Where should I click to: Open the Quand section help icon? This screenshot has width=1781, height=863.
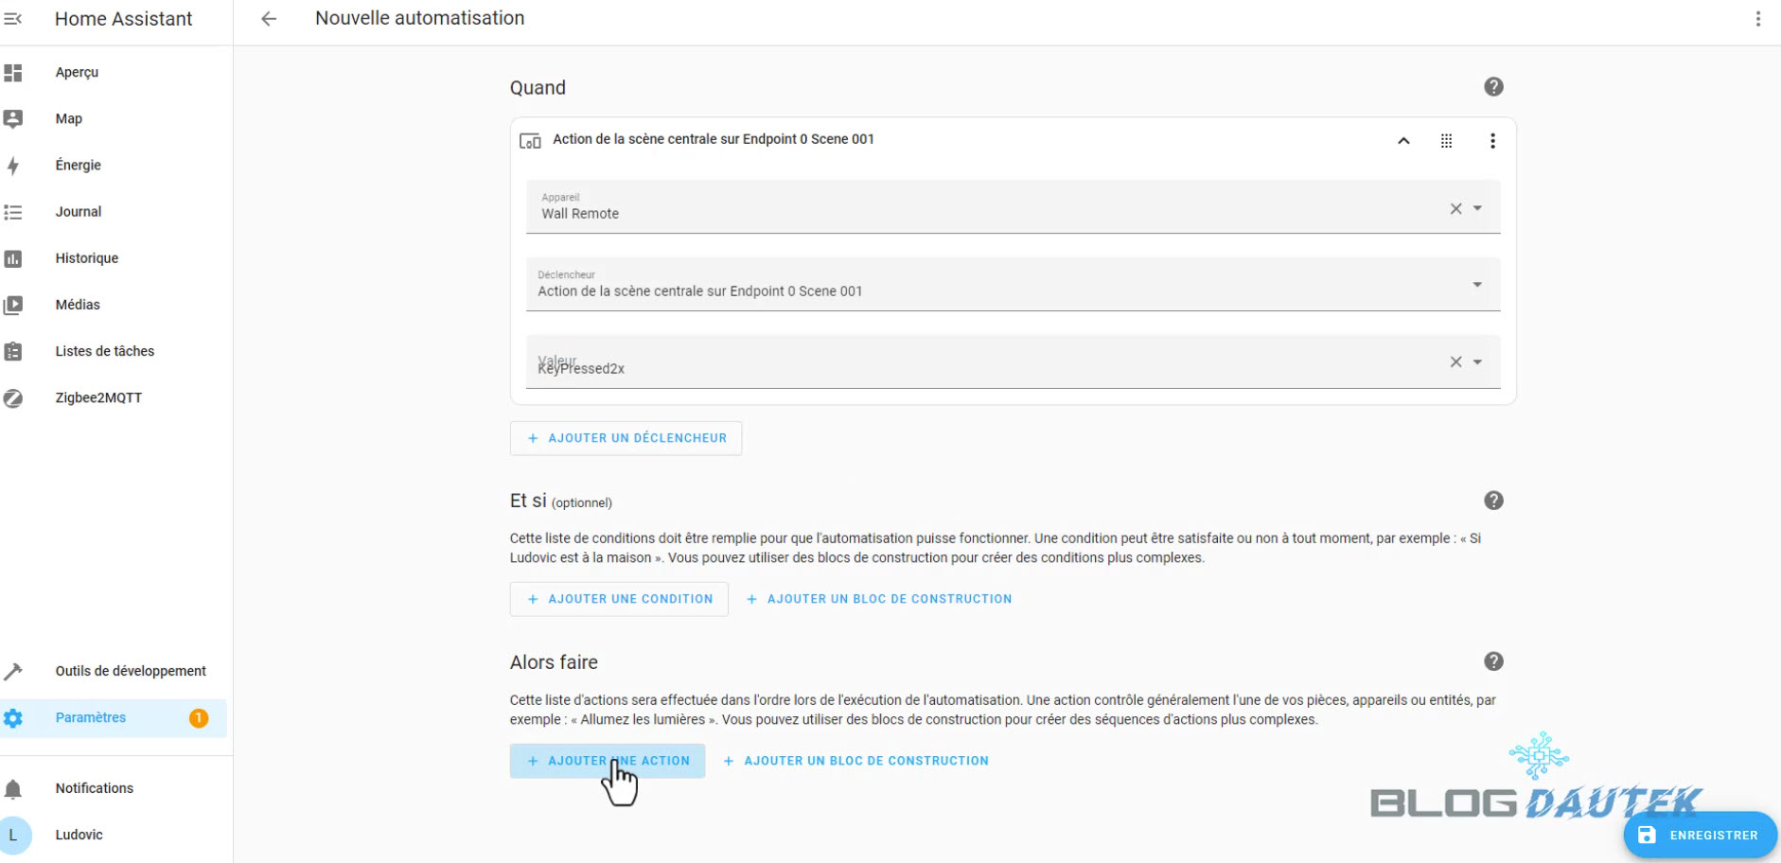pos(1493,87)
